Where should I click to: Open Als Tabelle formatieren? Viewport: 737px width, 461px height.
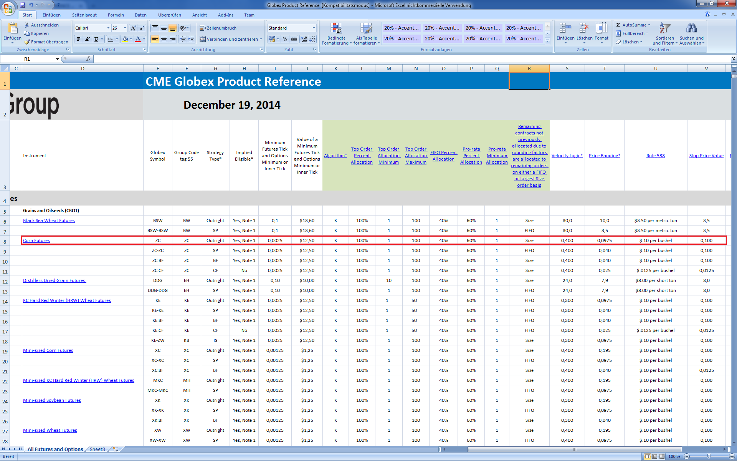[x=366, y=34]
